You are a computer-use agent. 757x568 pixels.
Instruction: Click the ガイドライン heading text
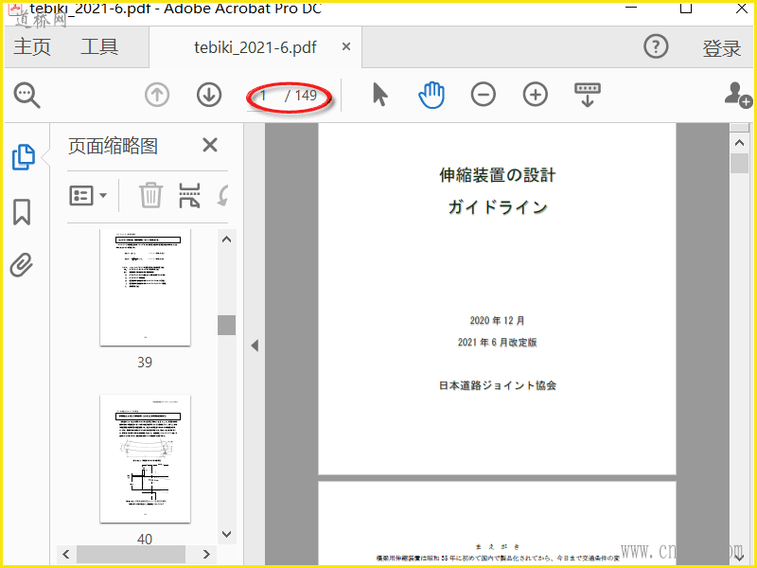[x=498, y=207]
